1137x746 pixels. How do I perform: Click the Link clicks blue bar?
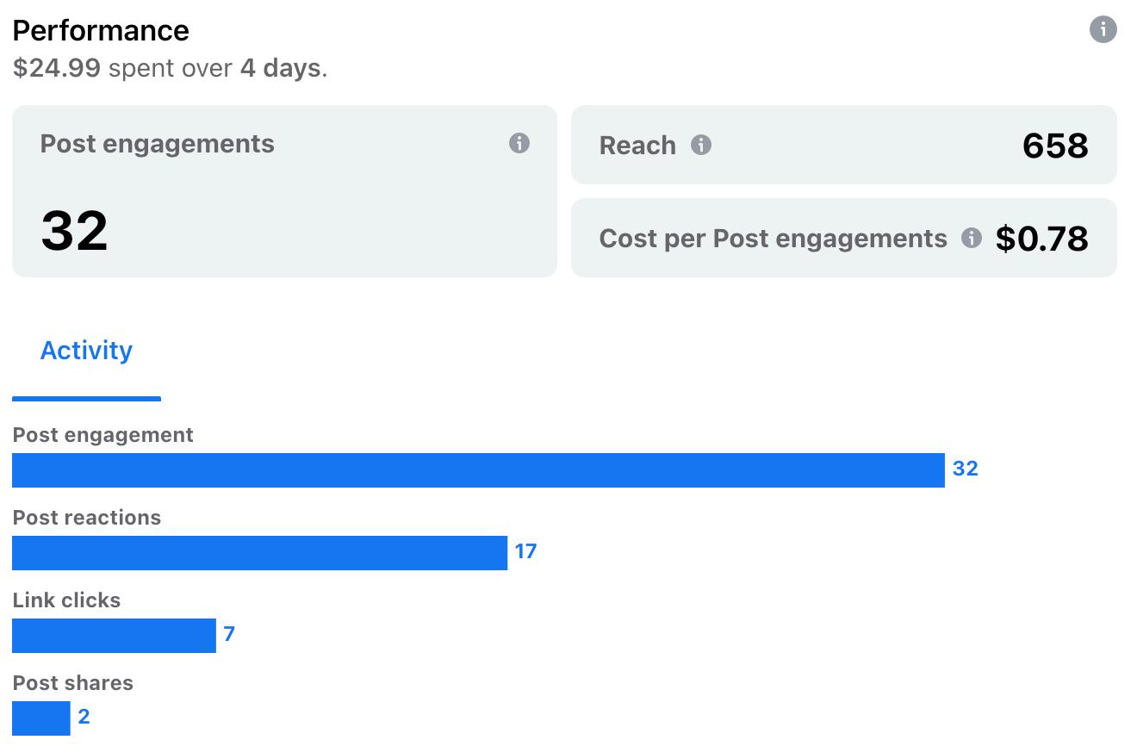pyautogui.click(x=114, y=636)
